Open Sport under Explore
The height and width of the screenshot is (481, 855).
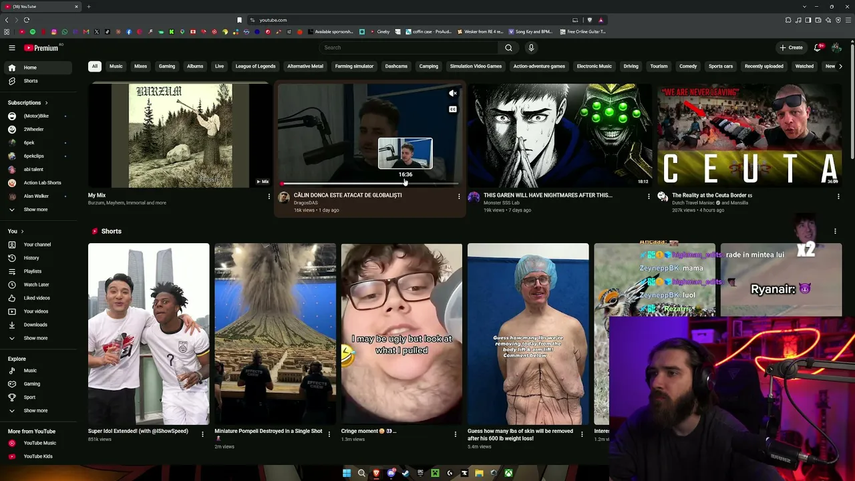(38, 397)
